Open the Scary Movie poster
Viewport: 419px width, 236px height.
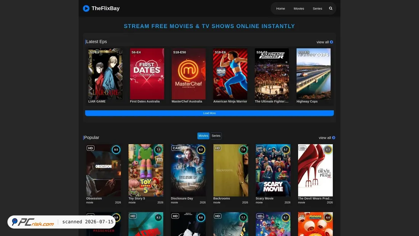(x=273, y=170)
